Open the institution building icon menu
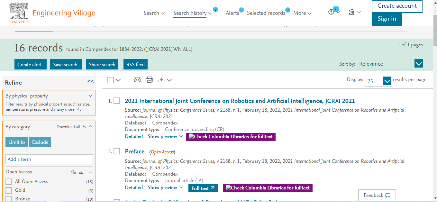This screenshot has height=202, width=437. [352, 12]
